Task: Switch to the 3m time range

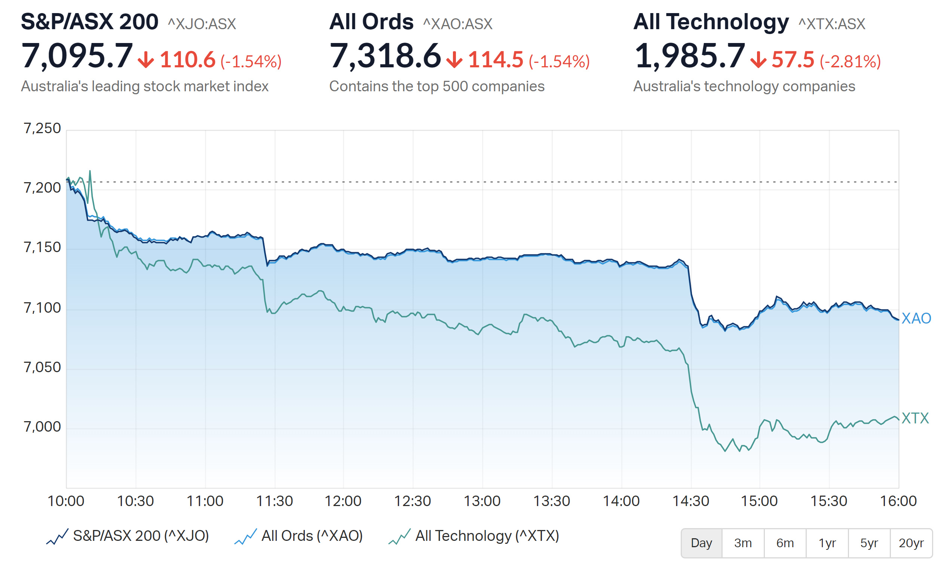Action: (x=743, y=543)
